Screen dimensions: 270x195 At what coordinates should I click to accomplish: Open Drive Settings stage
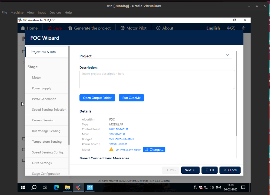tap(46, 163)
